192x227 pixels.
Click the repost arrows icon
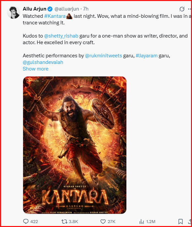coord(64,221)
